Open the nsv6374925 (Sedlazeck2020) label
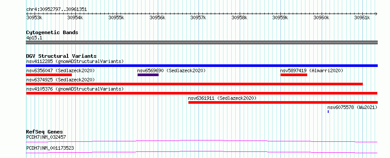Screen dimensions: 390x158 coord(60,80)
